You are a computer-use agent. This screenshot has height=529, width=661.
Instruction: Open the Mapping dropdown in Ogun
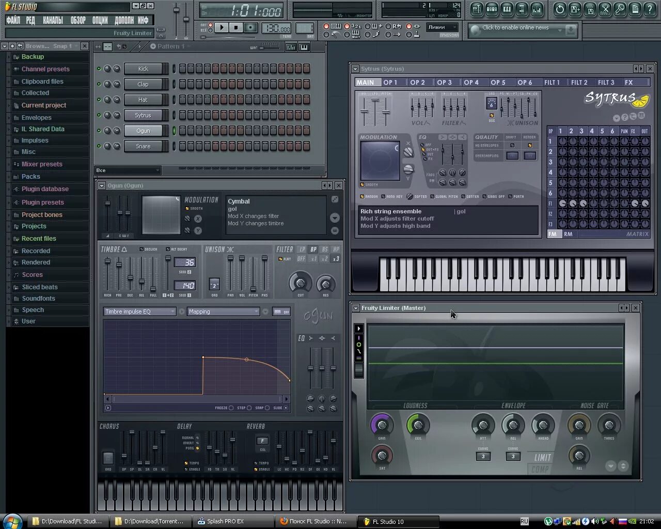point(223,312)
